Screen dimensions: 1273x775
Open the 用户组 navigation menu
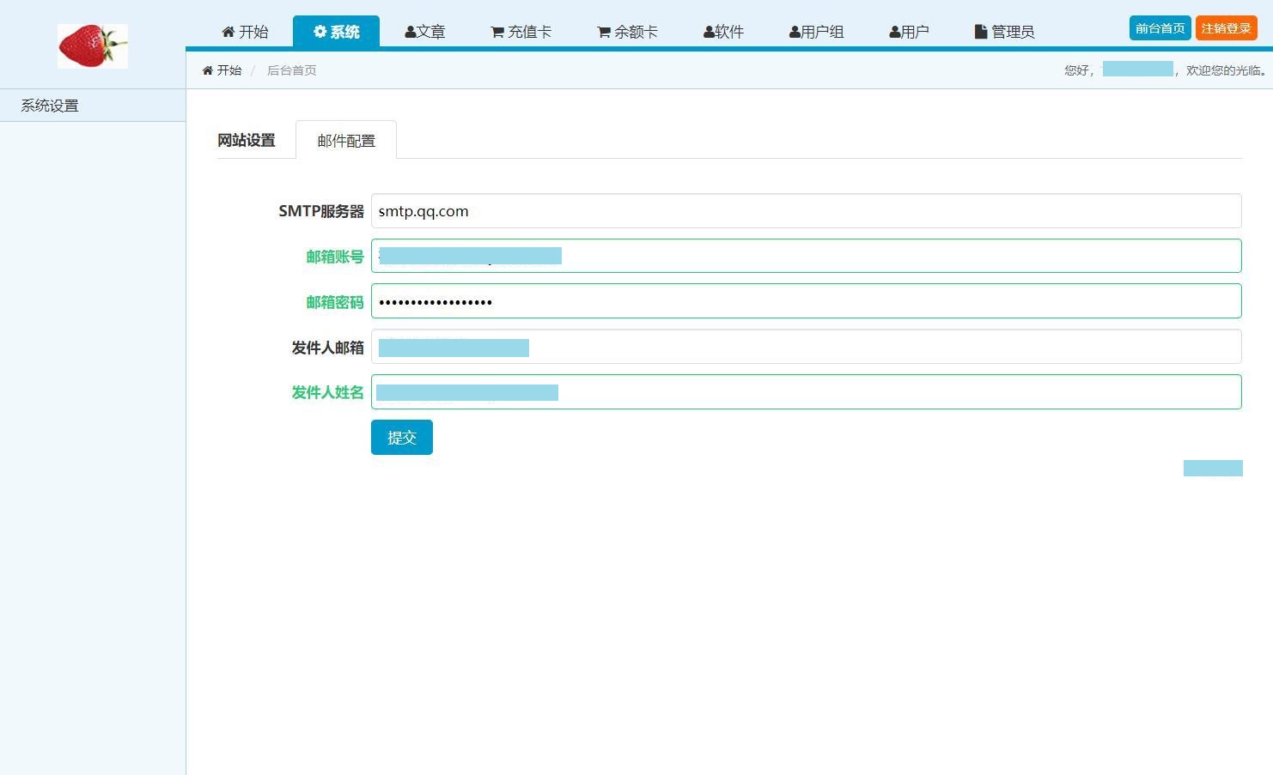[816, 32]
